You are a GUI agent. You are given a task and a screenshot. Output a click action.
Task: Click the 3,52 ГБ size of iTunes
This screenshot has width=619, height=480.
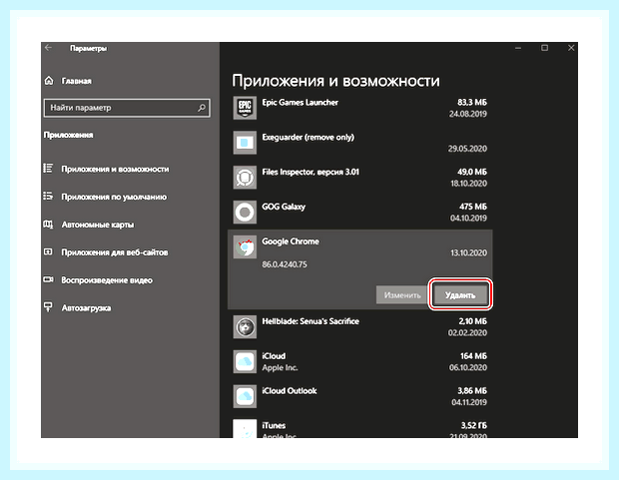tap(473, 425)
